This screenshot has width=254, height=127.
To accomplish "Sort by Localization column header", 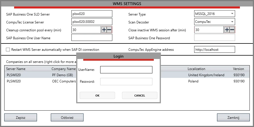I will (196, 69).
